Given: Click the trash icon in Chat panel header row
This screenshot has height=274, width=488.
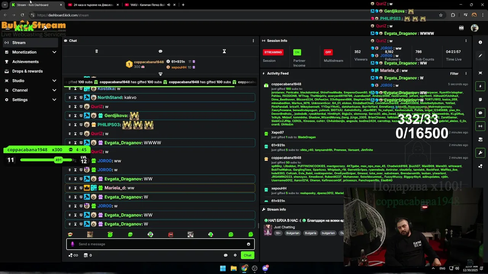Looking at the screenshot, I should tap(96, 51).
